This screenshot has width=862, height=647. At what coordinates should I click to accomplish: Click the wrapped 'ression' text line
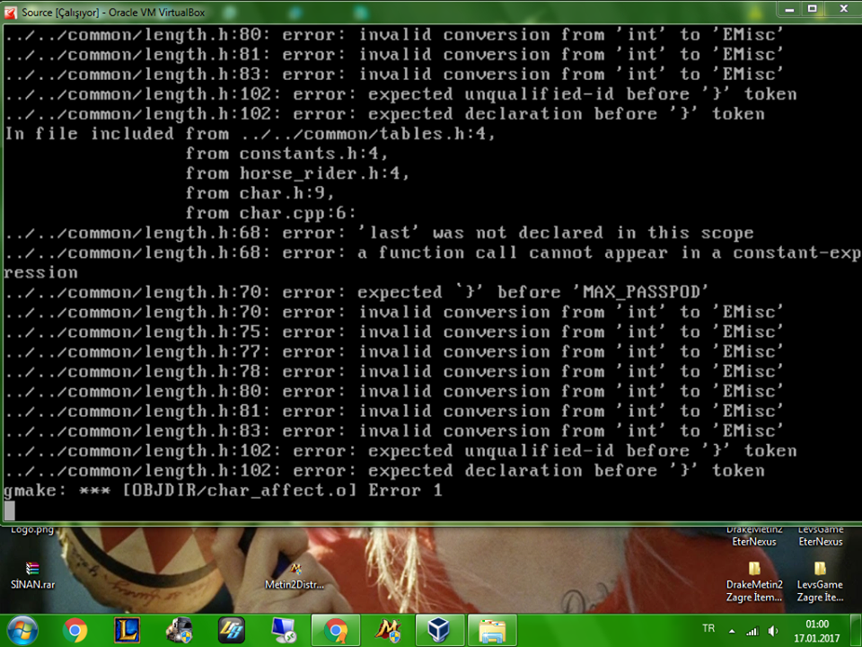pos(40,272)
